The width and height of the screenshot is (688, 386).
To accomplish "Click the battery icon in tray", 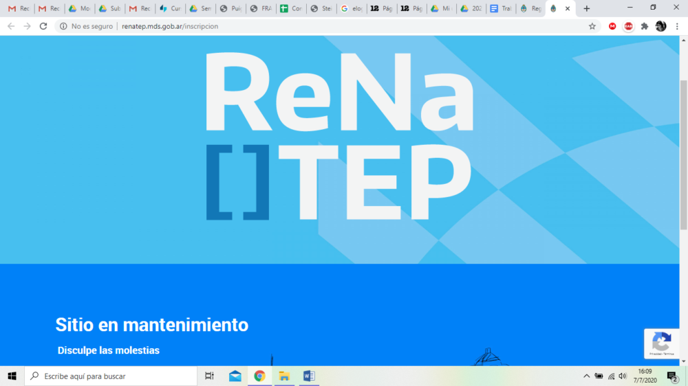I will pyautogui.click(x=599, y=376).
